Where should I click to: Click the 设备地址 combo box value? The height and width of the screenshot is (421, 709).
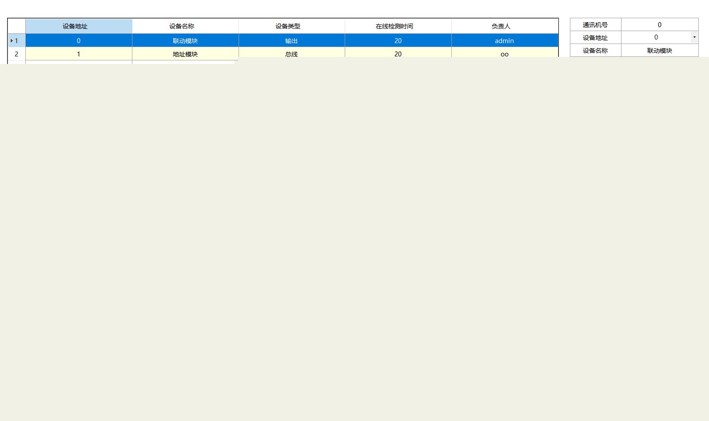[x=656, y=37]
